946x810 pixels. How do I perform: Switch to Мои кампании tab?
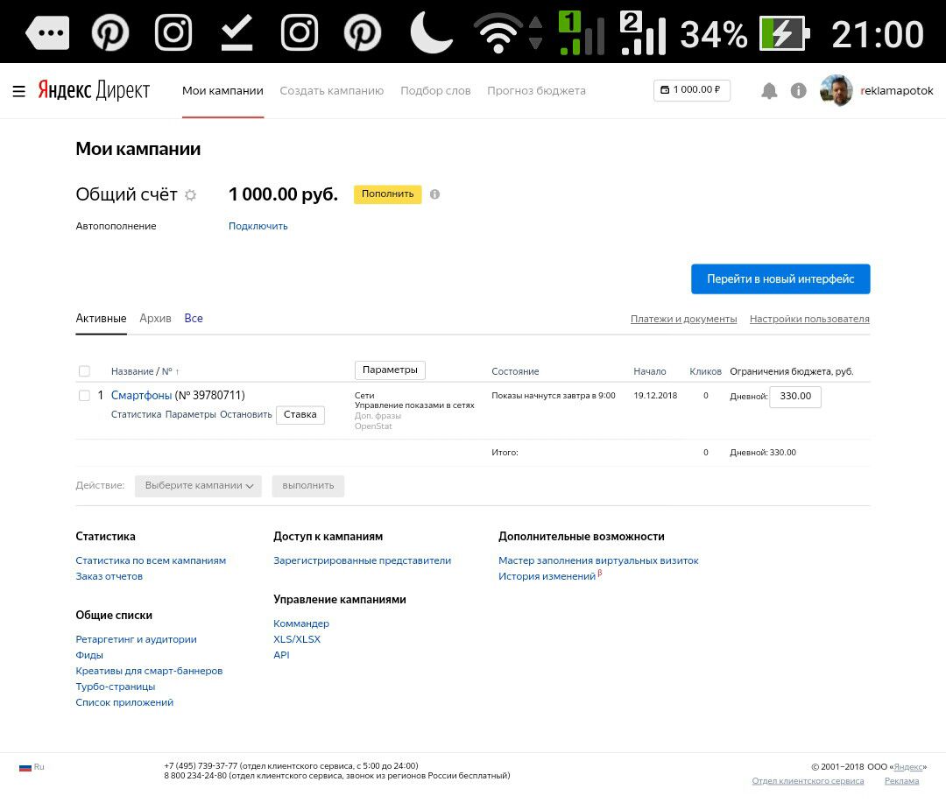tap(222, 91)
